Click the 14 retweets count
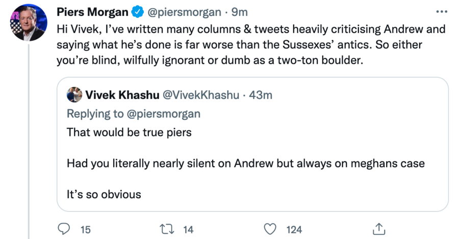The height and width of the screenshot is (239, 459). 188,230
